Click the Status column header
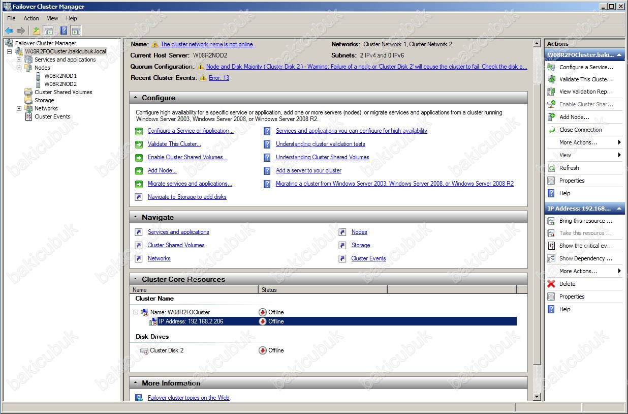Image resolution: width=628 pixels, height=414 pixels. pos(323,290)
